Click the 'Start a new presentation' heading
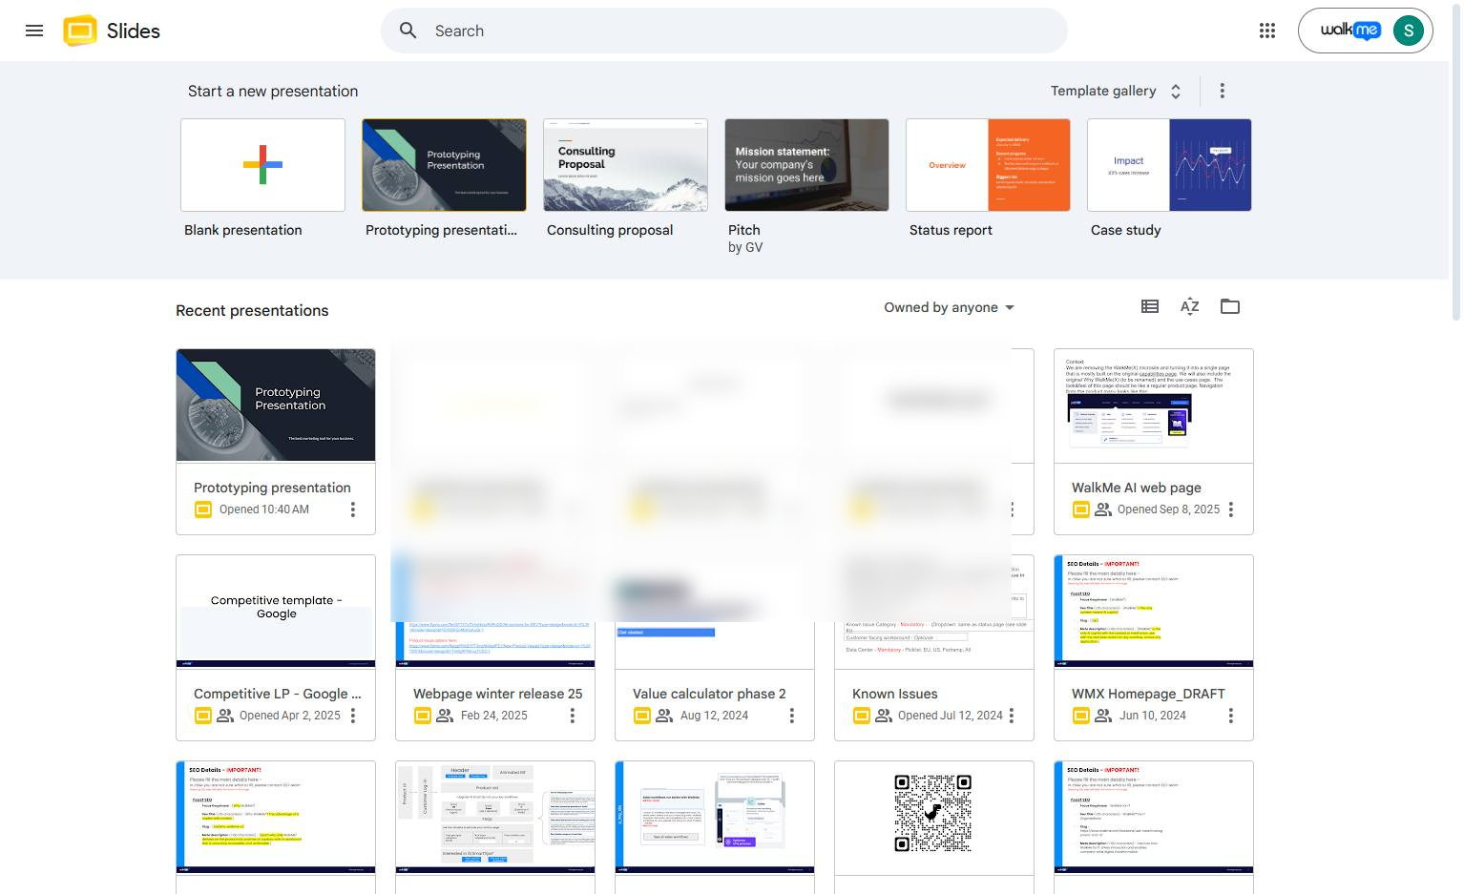 coord(273,91)
